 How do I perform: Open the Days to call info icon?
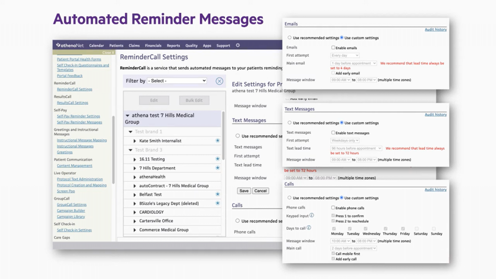pyautogui.click(x=309, y=228)
